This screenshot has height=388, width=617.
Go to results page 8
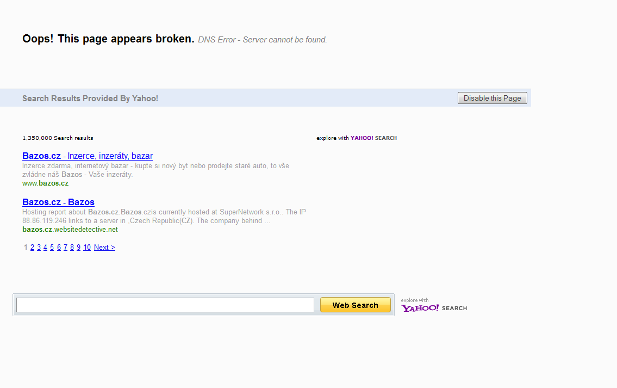coord(72,248)
